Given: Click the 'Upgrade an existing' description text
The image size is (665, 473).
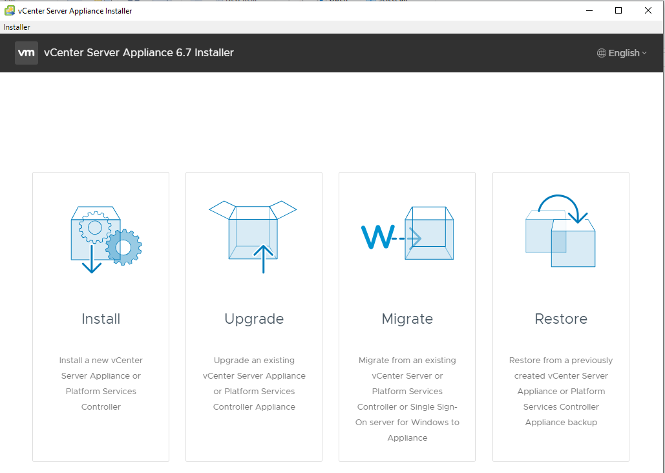Looking at the screenshot, I should [x=254, y=383].
